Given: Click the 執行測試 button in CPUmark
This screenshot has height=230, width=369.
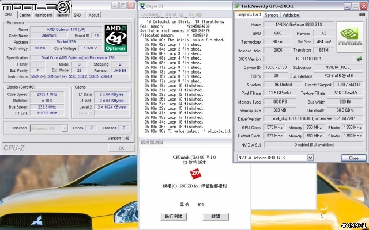Looking at the screenshot, I should click(174, 216).
